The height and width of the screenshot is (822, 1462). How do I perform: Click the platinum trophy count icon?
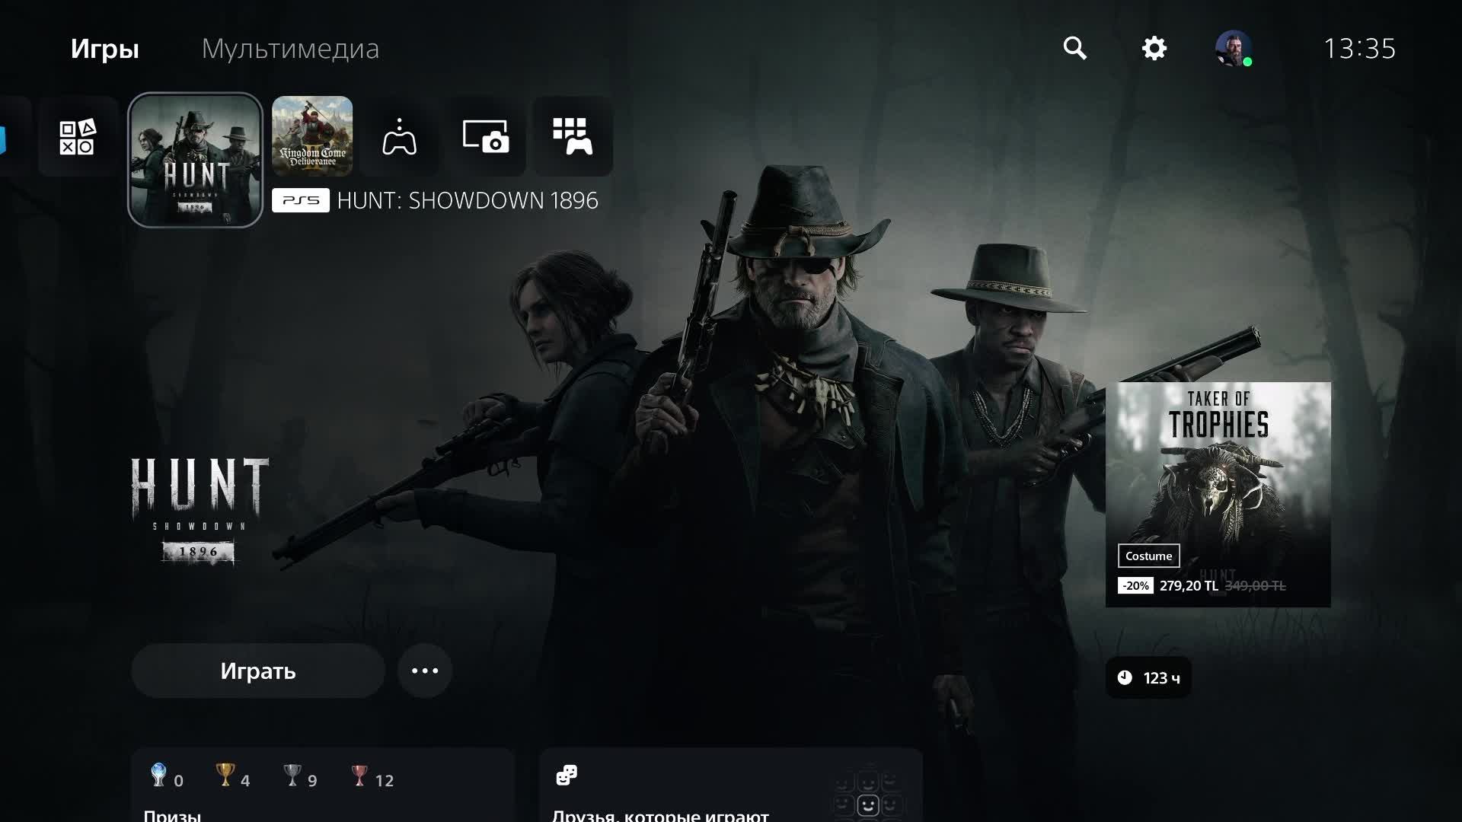(x=158, y=775)
